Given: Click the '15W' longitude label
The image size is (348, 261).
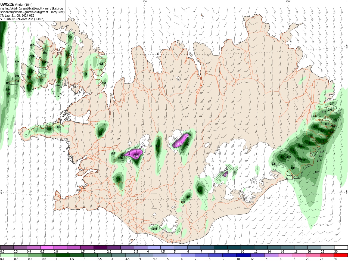Looking at the screenshot, I should point(288,1).
